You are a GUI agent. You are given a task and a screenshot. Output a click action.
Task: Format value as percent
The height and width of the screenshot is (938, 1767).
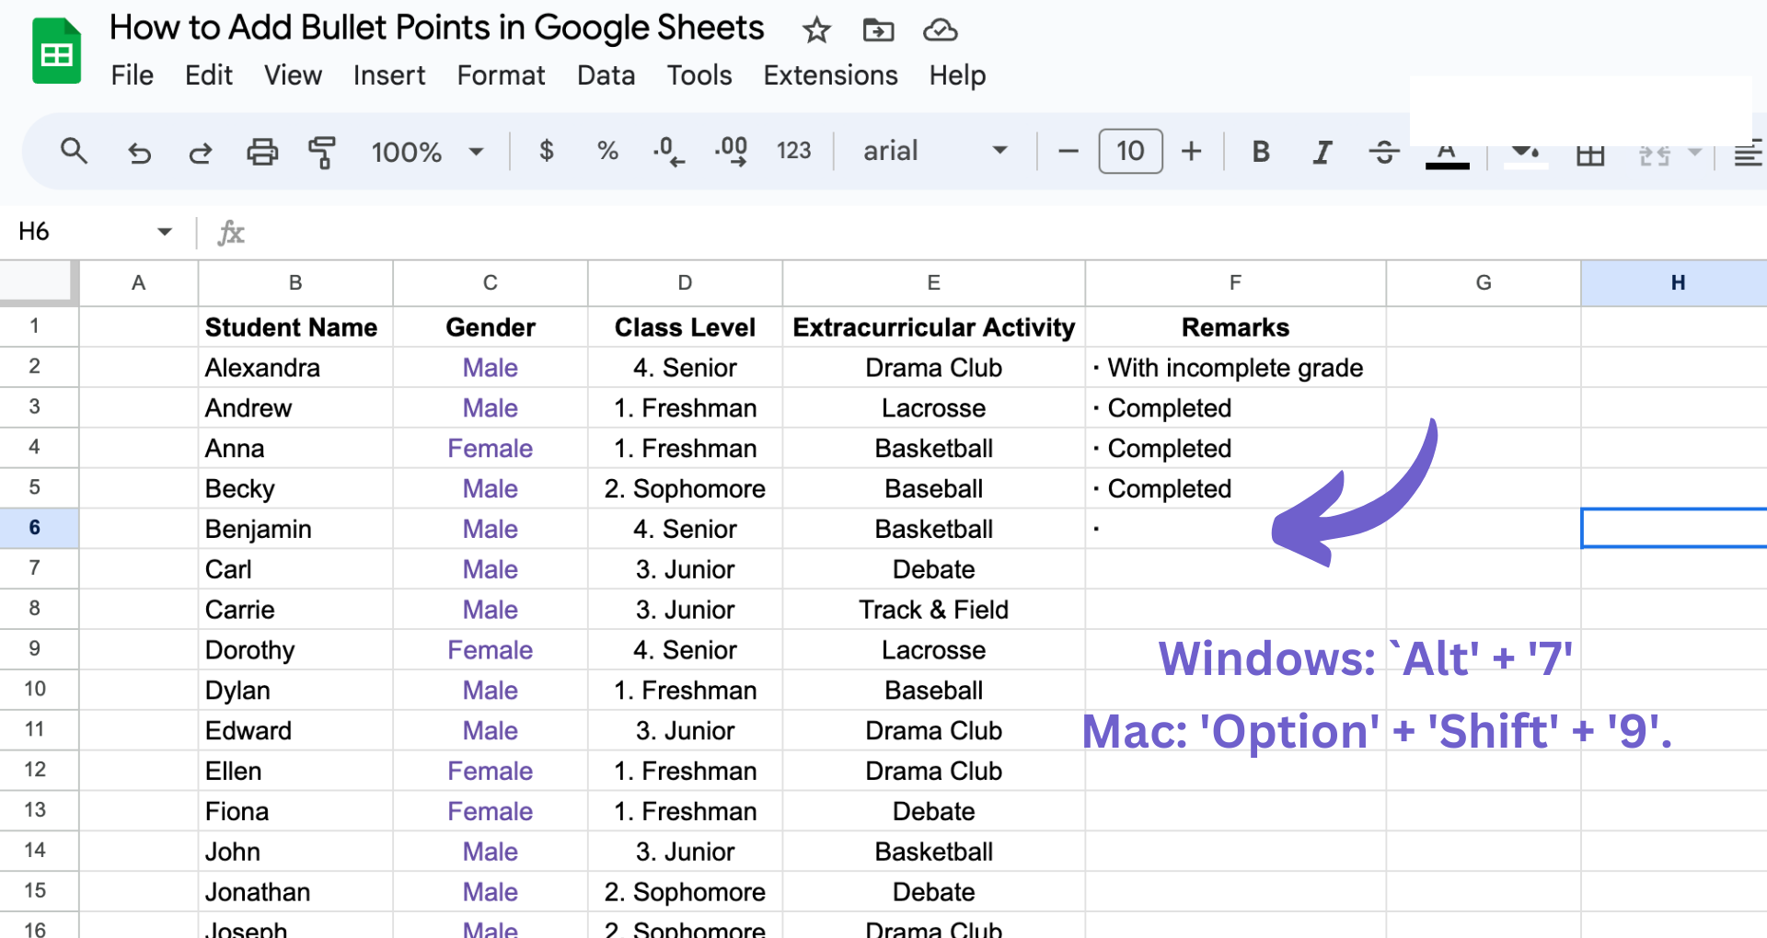tap(607, 152)
